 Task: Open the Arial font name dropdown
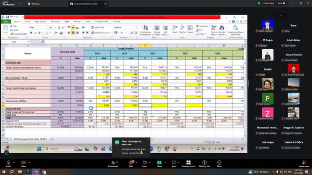click(48, 28)
